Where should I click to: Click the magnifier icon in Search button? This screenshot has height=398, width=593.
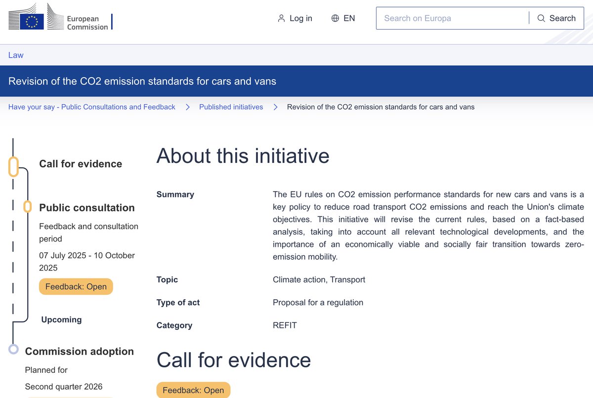pos(541,18)
